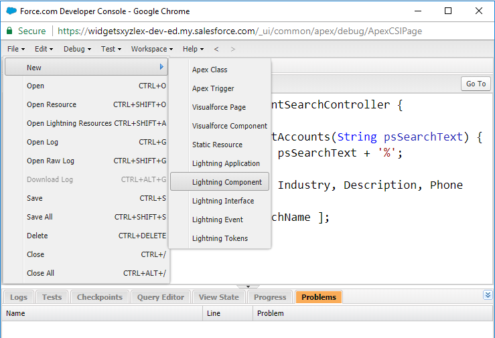The height and width of the screenshot is (338, 495).
Task: Create new Lightning Tokens
Action: (220, 238)
